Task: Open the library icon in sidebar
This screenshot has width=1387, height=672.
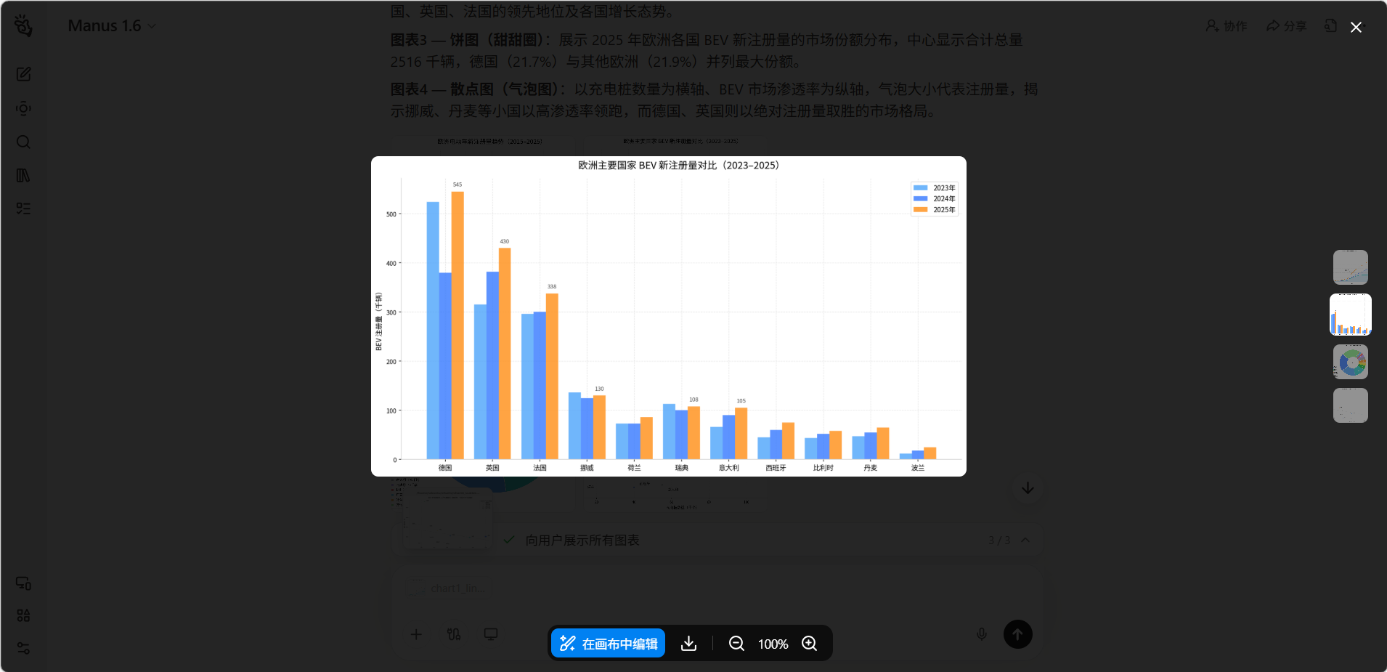Action: tap(23, 175)
